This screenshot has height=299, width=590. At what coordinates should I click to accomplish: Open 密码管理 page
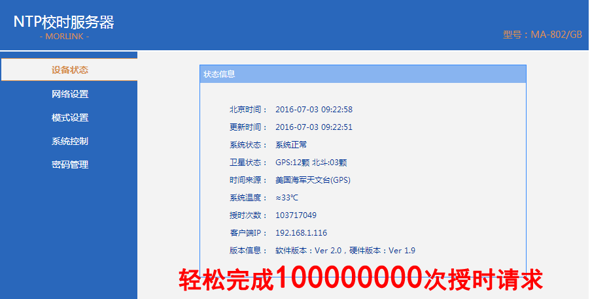click(69, 165)
